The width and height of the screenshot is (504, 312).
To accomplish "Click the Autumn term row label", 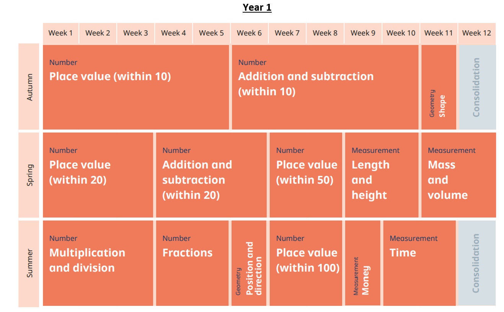I will (x=29, y=87).
